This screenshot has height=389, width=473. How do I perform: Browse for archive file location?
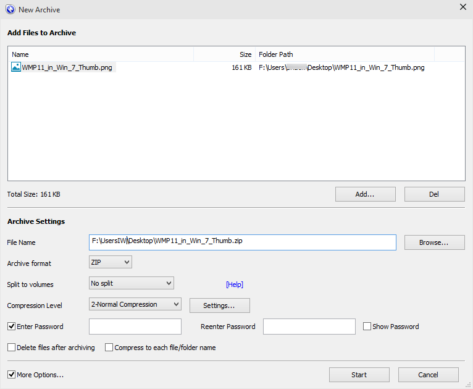434,242
